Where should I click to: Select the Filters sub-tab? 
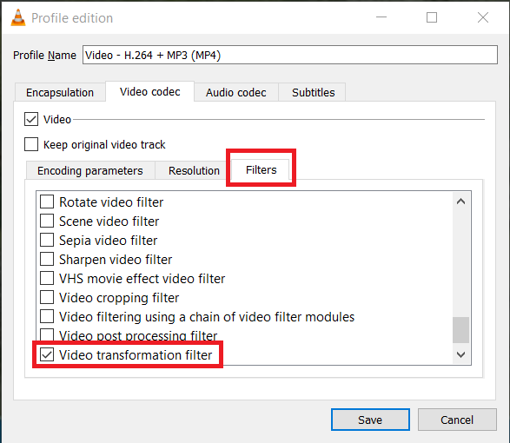[x=261, y=169]
